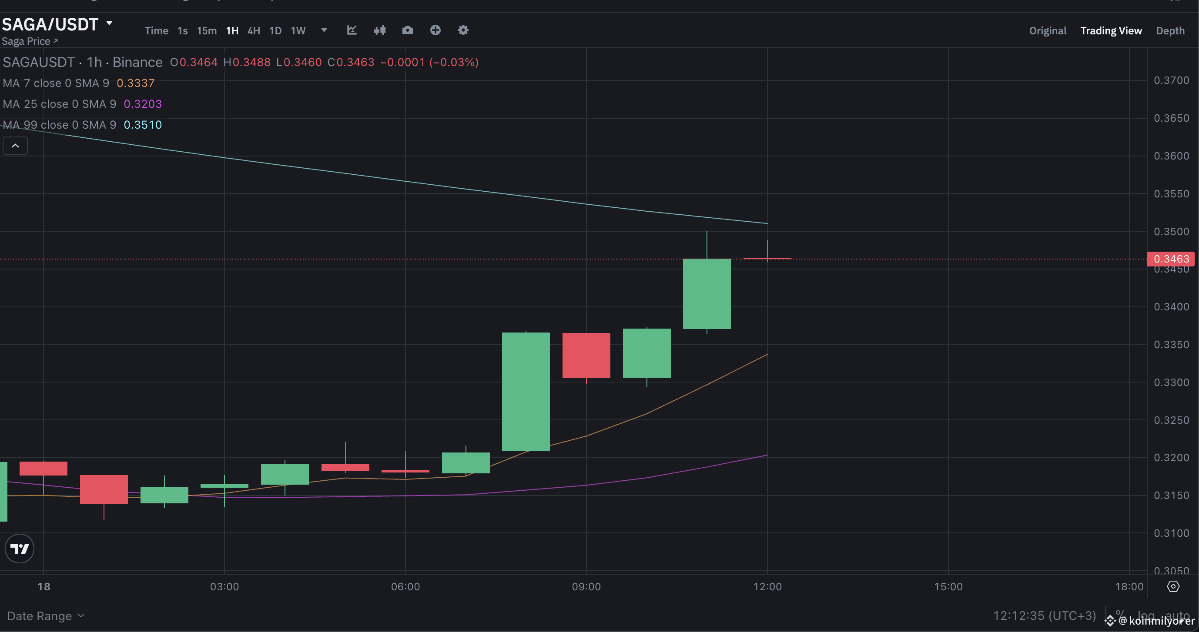The height and width of the screenshot is (632, 1199).
Task: Click the Binance logo near the watermark
Action: point(1111,620)
